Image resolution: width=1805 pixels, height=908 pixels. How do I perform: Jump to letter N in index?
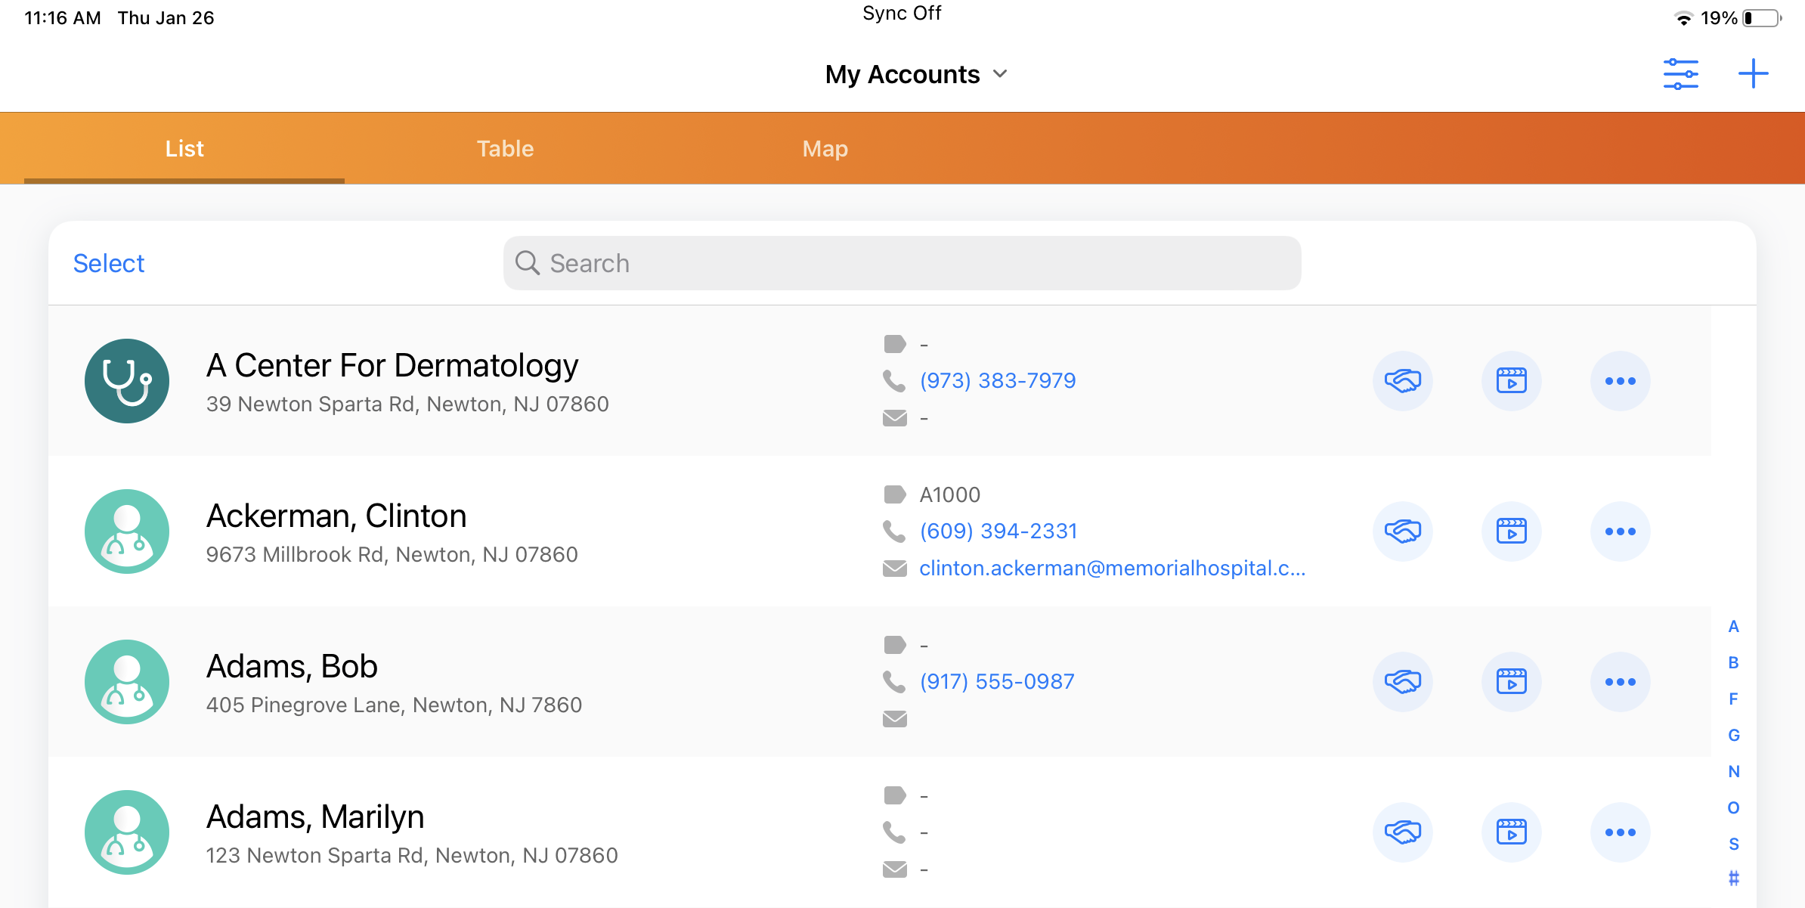[1734, 771]
